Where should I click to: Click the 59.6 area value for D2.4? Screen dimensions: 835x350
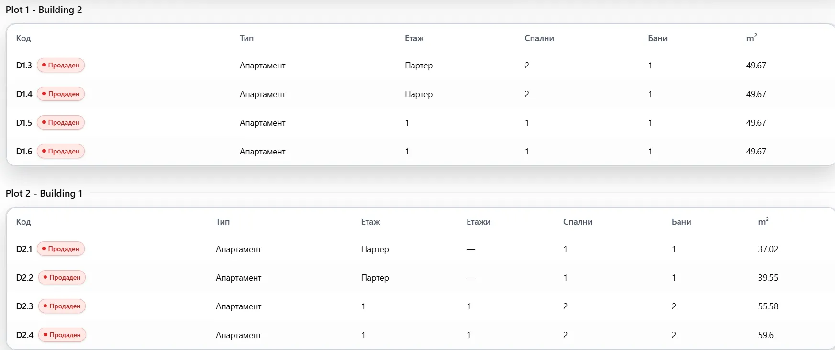(x=766, y=335)
